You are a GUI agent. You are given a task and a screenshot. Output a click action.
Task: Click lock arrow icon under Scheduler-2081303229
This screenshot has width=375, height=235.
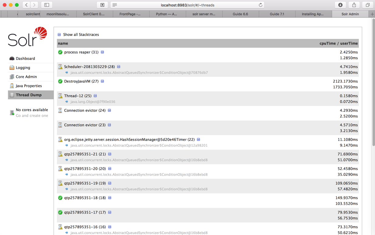(x=67, y=73)
